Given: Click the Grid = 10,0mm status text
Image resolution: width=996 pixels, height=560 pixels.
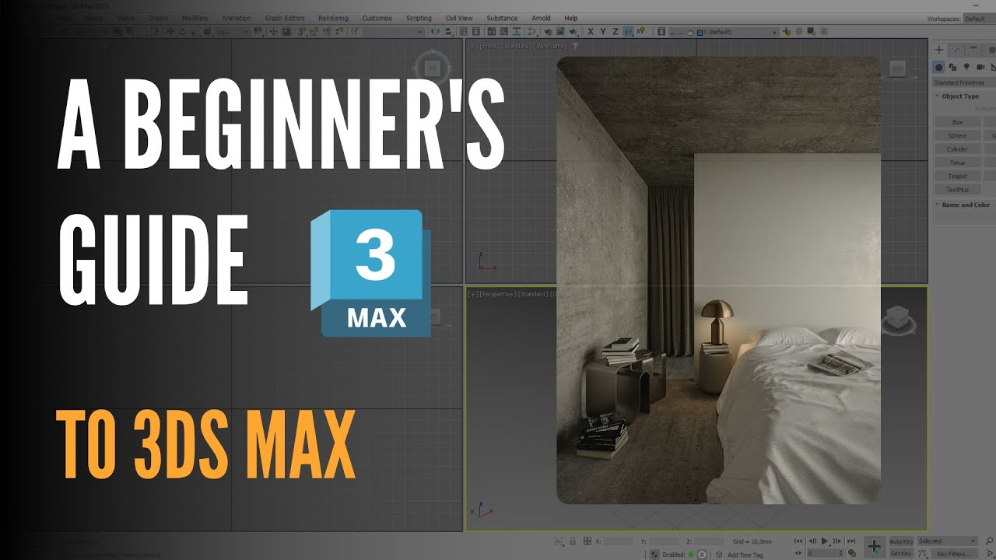Looking at the screenshot, I should (752, 541).
